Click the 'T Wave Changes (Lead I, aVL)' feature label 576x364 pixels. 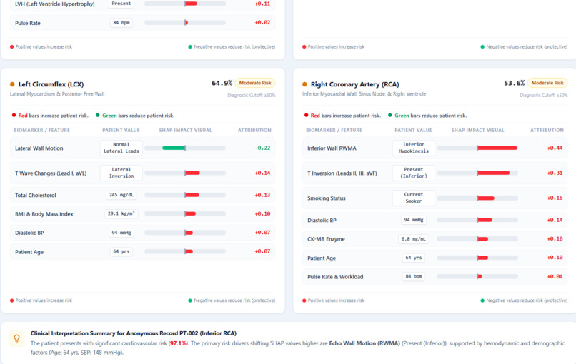51,173
